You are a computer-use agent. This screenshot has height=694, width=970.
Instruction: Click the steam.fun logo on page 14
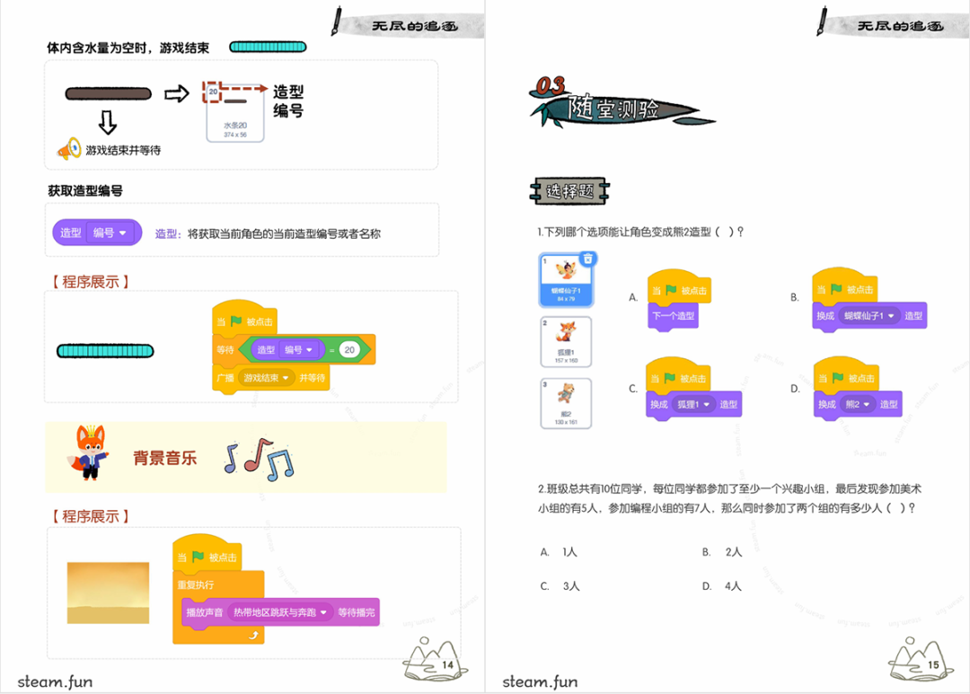tap(55, 681)
